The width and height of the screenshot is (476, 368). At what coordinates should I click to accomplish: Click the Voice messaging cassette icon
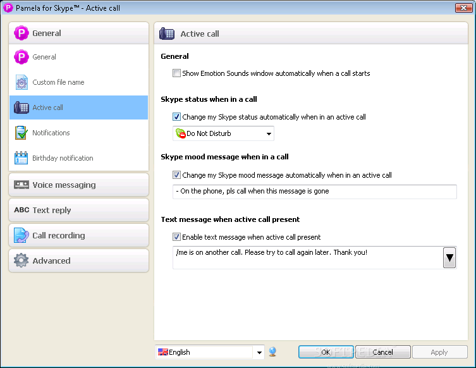(x=21, y=185)
